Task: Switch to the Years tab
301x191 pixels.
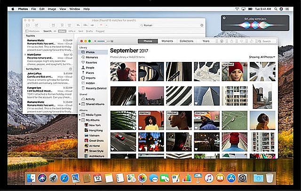Action: coord(206,41)
